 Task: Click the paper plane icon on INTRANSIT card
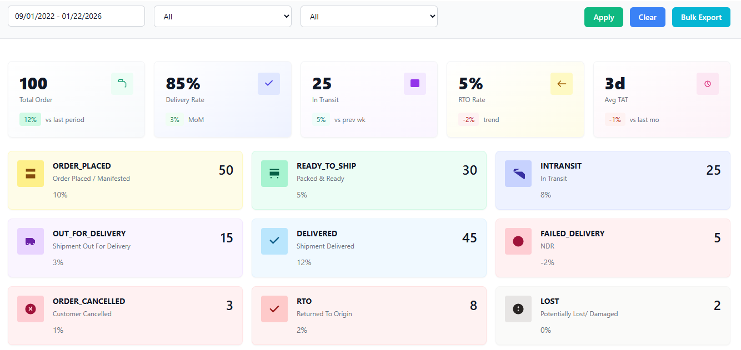(518, 174)
